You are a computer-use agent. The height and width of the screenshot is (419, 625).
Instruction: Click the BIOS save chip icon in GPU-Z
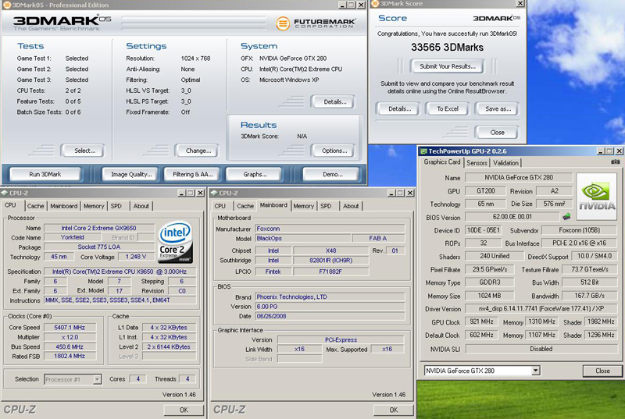(x=566, y=216)
